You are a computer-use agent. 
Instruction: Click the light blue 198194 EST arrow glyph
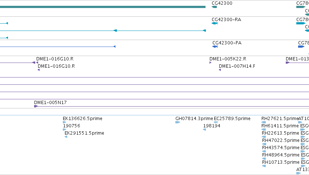[x=204, y=130]
